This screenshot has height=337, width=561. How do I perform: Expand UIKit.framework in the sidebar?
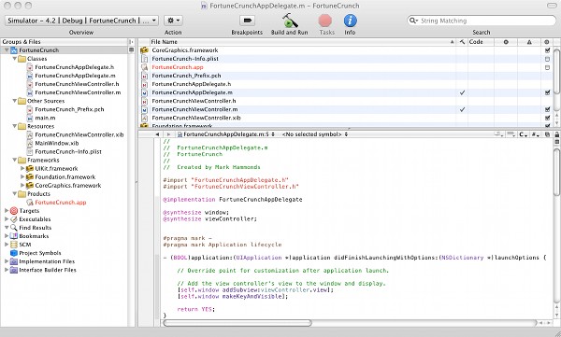[x=22, y=168]
